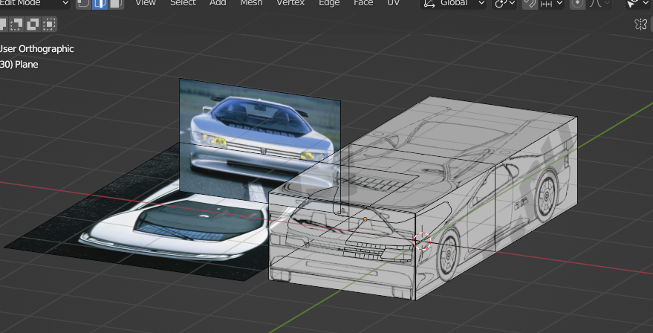Open the Select menu
Screen dimensions: 653x333
pos(183,3)
